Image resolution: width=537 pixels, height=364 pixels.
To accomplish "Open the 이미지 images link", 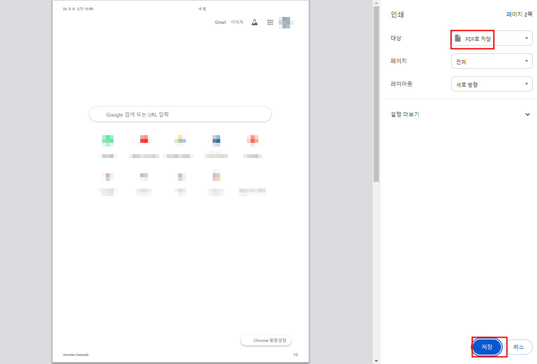I will click(x=237, y=22).
